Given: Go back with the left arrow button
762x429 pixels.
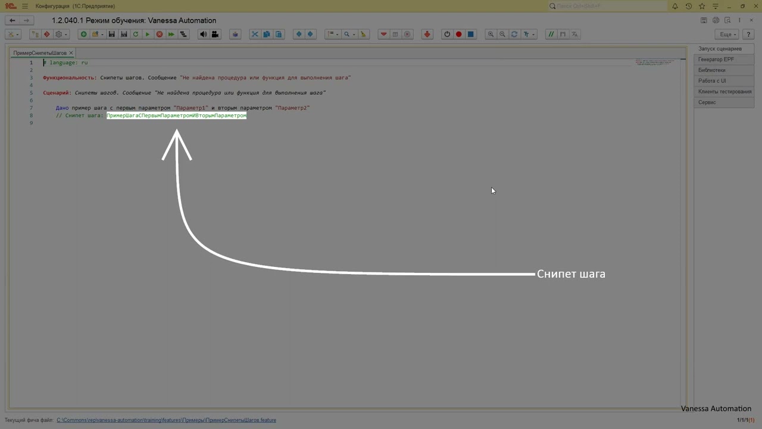Looking at the screenshot, I should (x=12, y=20).
